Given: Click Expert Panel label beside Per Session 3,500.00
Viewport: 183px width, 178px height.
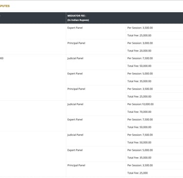Looking at the screenshot, I should pos(75,28).
